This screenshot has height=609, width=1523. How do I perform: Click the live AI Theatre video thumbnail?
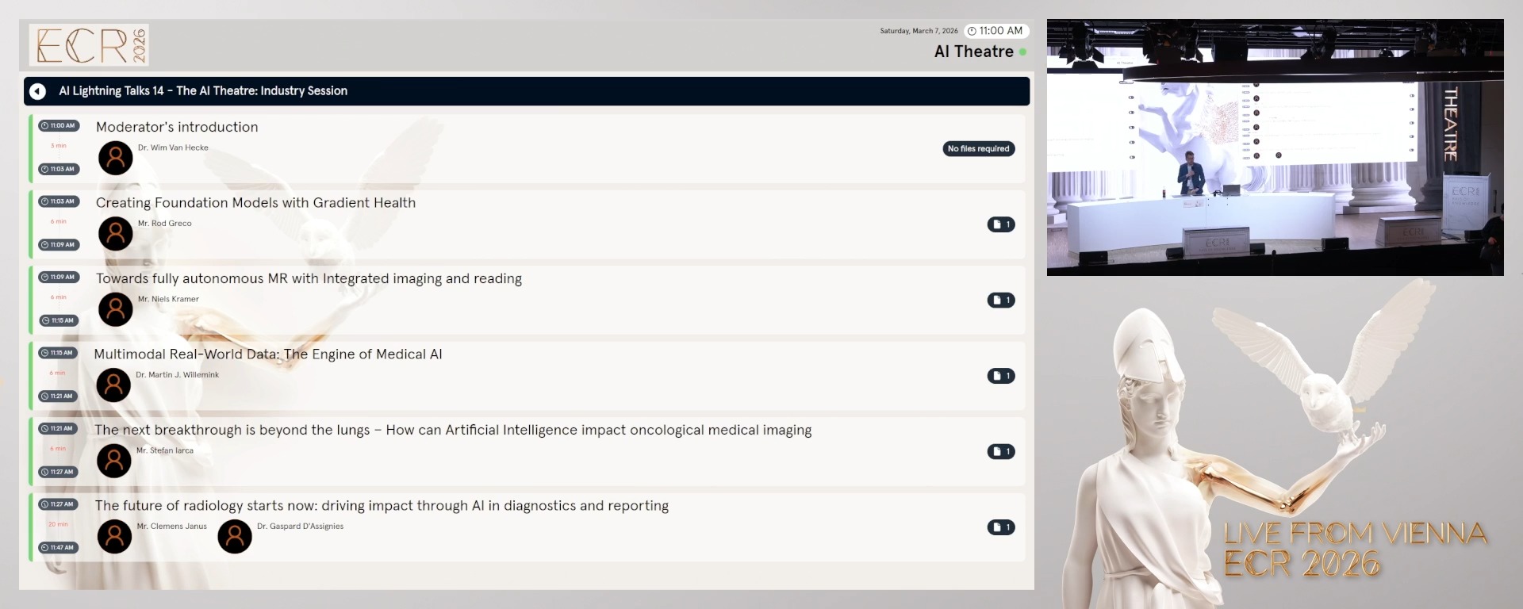point(1275,147)
